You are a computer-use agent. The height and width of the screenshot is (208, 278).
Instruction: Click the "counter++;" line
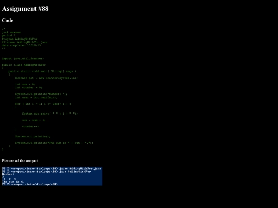point(30,127)
